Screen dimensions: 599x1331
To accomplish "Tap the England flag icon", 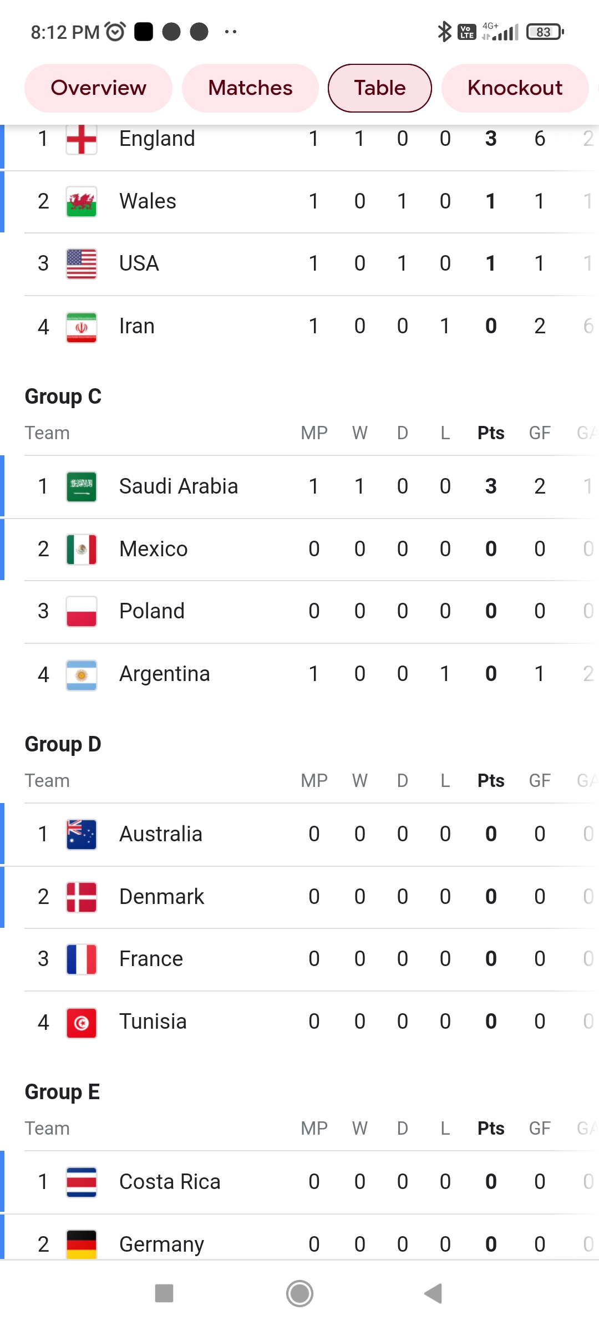I will pos(82,139).
